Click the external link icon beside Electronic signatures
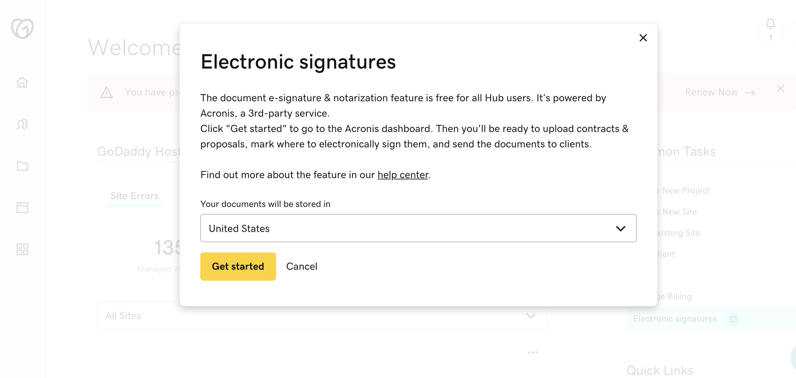This screenshot has height=378, width=796. coord(733,319)
